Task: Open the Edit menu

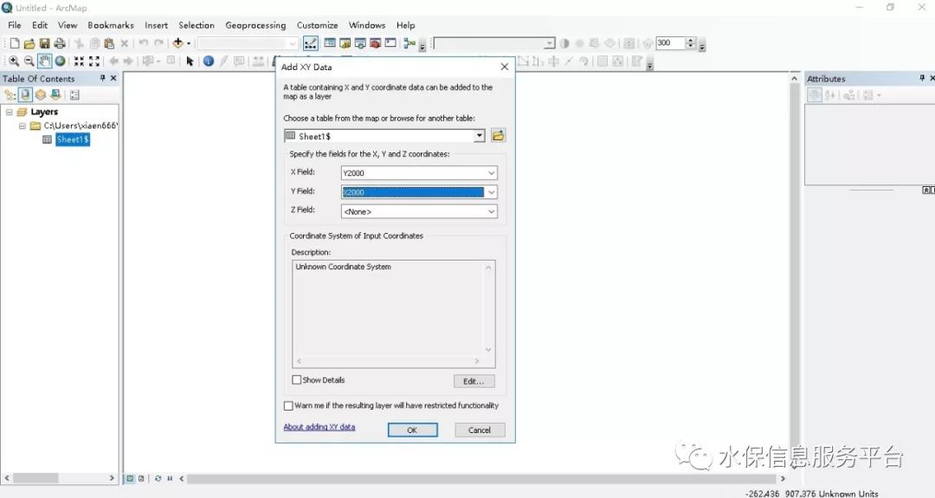Action: [x=40, y=25]
